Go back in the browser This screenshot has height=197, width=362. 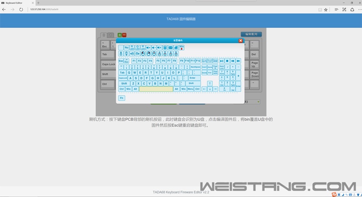click(x=4, y=9)
